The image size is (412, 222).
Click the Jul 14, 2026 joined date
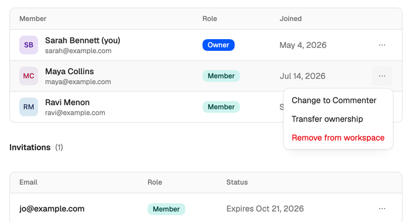click(303, 76)
